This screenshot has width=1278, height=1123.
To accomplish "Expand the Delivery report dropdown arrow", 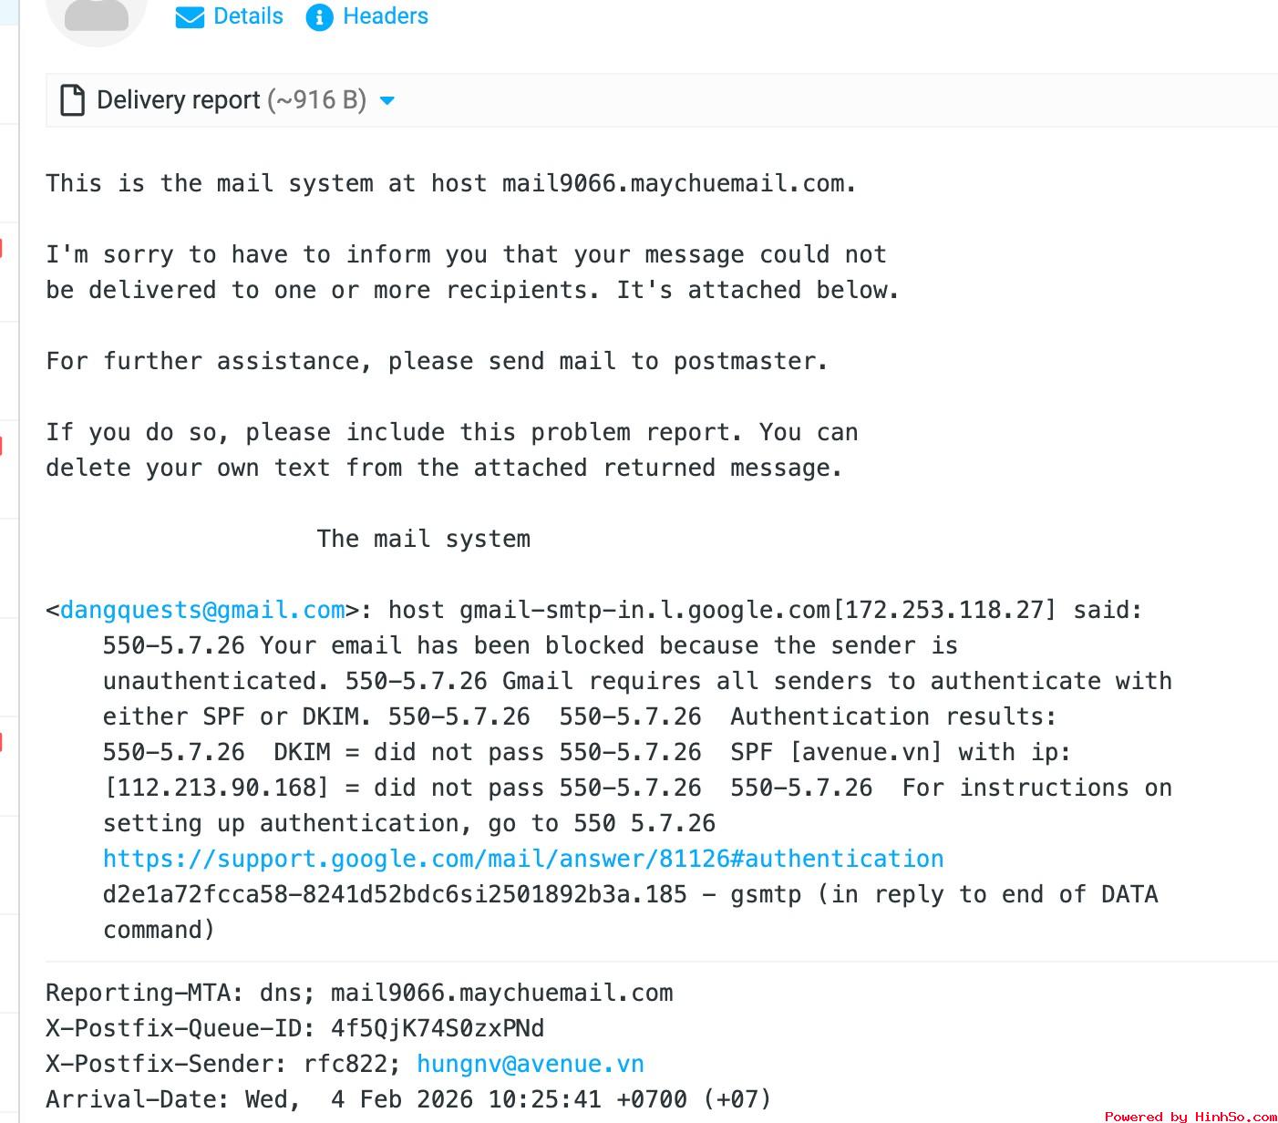I will tap(386, 100).
